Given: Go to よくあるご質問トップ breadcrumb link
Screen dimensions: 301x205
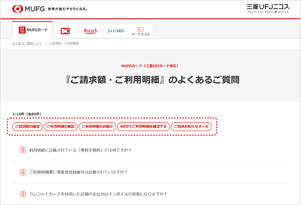Looking at the screenshot, I should pyautogui.click(x=27, y=43).
